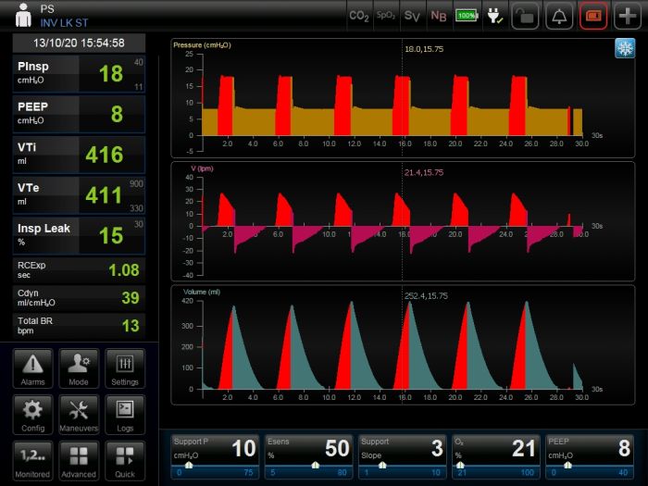Select the monitored PEEP value tile
This screenshot has height=486, width=648.
click(x=79, y=114)
